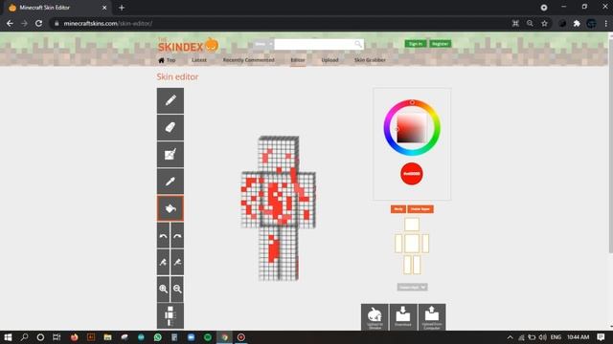
Task: Click the Upload to Skindex button
Action: click(x=375, y=317)
